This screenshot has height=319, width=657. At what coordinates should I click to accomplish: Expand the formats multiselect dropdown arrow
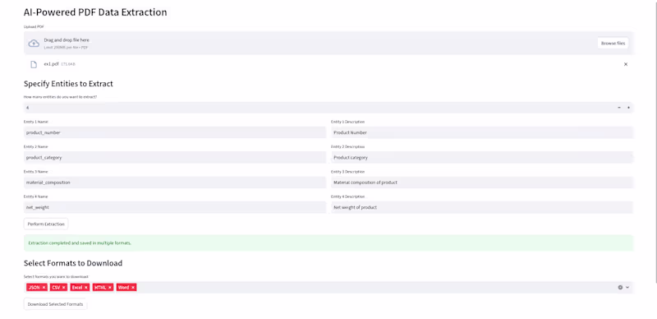click(x=627, y=288)
